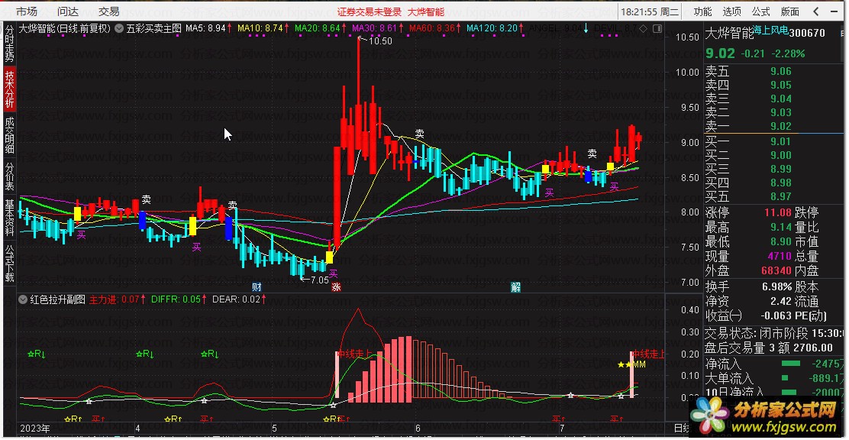Toggle the panel layout icon in chart header
The width and height of the screenshot is (849, 440).
[x=657, y=29]
